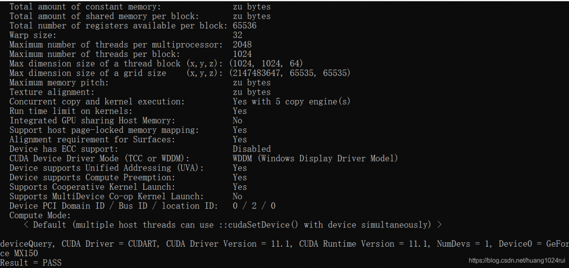Click the "Device has ECC support:" label
Image resolution: width=569 pixels, height=268 pixels.
[64, 149]
